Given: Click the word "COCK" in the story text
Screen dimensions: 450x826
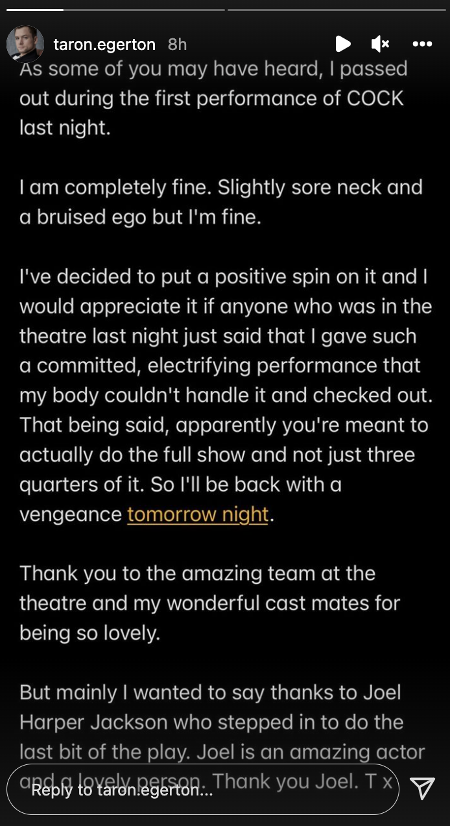Looking at the screenshot, I should coord(375,99).
